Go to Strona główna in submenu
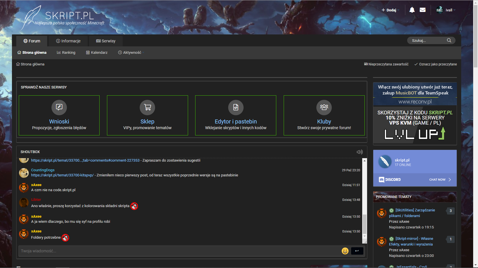Screen dimensions: 478x268 coord(32,53)
